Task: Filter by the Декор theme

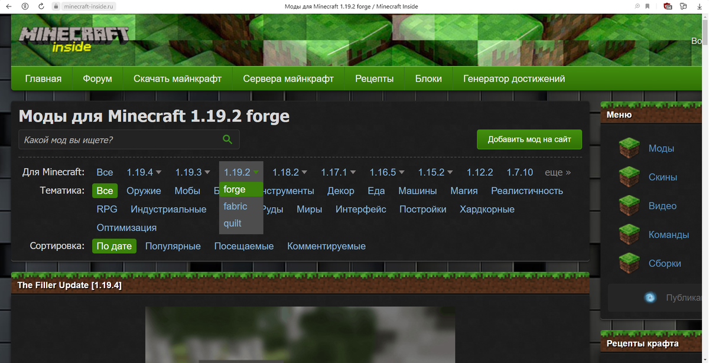Action: pyautogui.click(x=341, y=191)
